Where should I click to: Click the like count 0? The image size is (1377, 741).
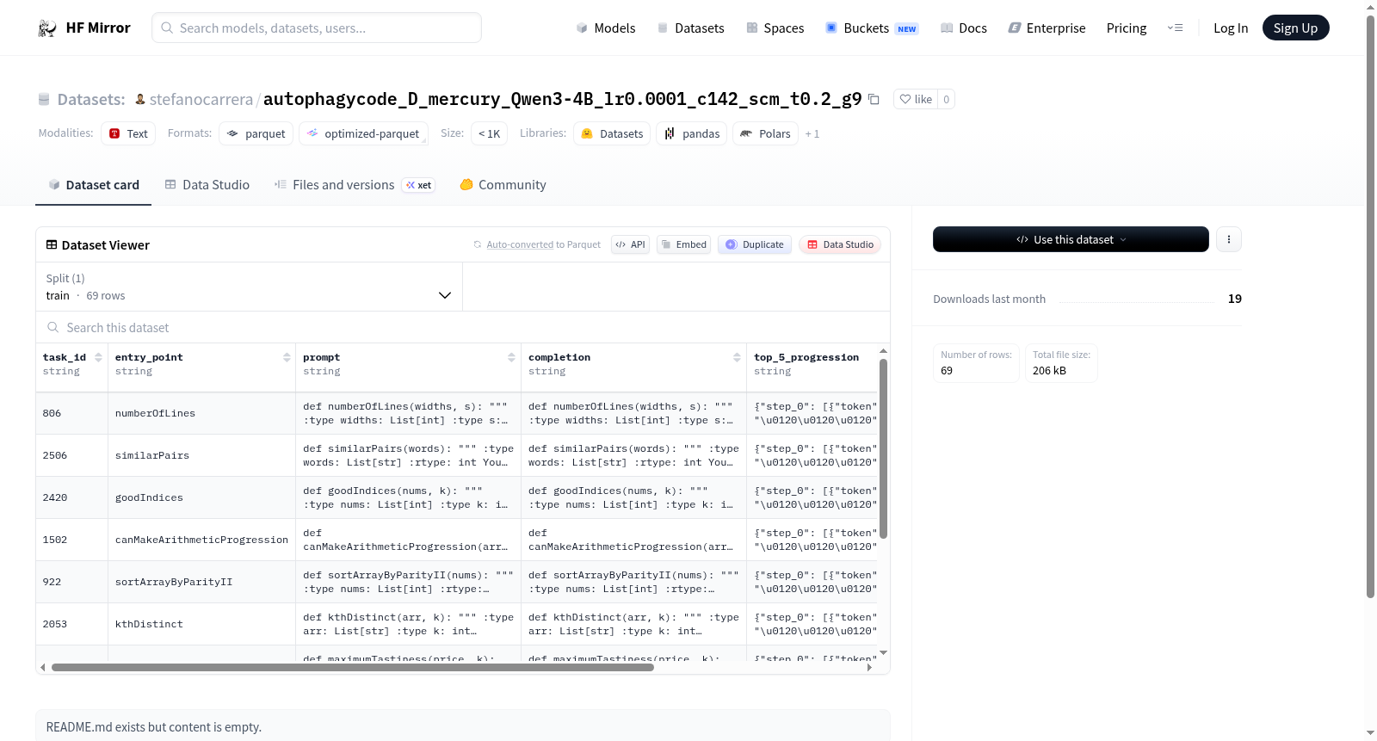[x=947, y=100]
